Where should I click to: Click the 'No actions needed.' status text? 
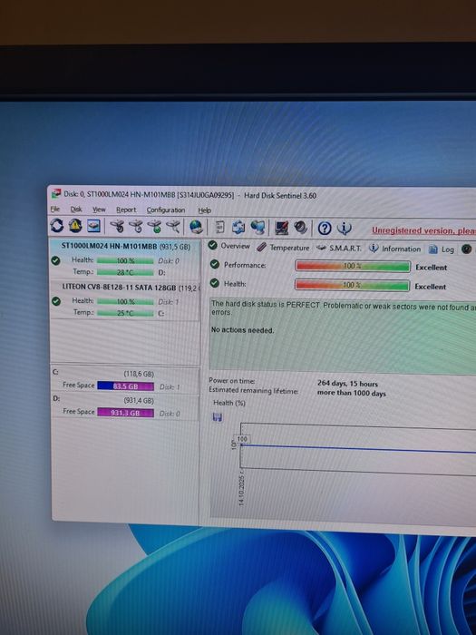click(242, 330)
